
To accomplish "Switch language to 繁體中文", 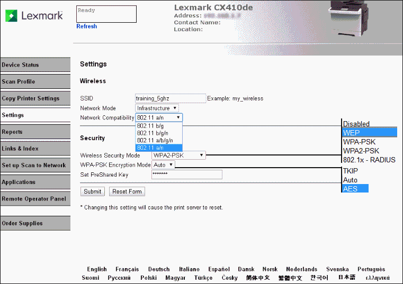I will tap(290, 278).
